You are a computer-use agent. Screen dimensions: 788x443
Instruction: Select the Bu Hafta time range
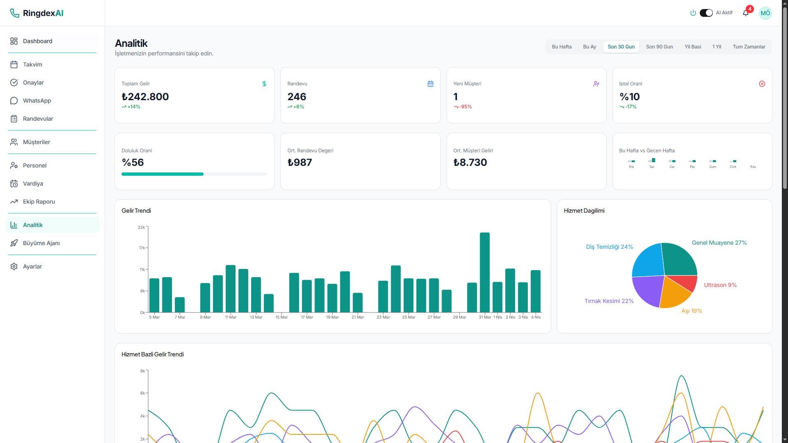coord(562,47)
